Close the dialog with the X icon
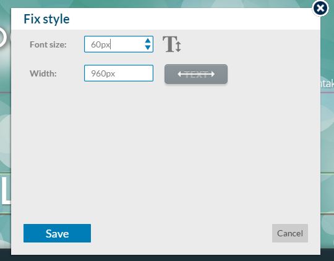334x261 pixels. (320, 8)
